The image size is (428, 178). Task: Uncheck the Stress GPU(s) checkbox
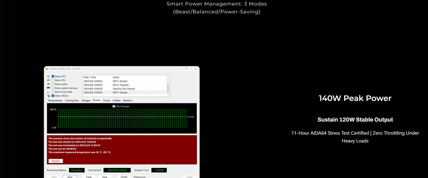53,96
